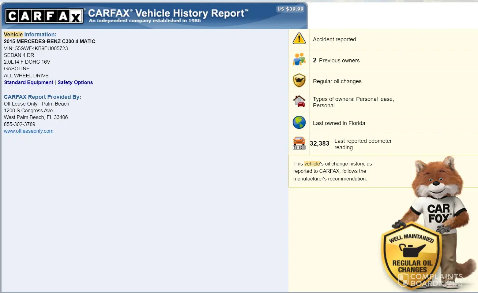The width and height of the screenshot is (478, 293).
Task: Click the previous owners people icon
Action: pos(299,59)
